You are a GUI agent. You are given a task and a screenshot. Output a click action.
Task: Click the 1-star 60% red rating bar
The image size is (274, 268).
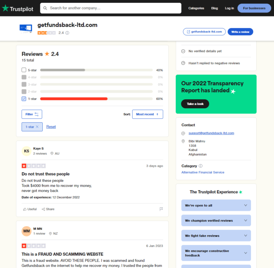(x=96, y=99)
